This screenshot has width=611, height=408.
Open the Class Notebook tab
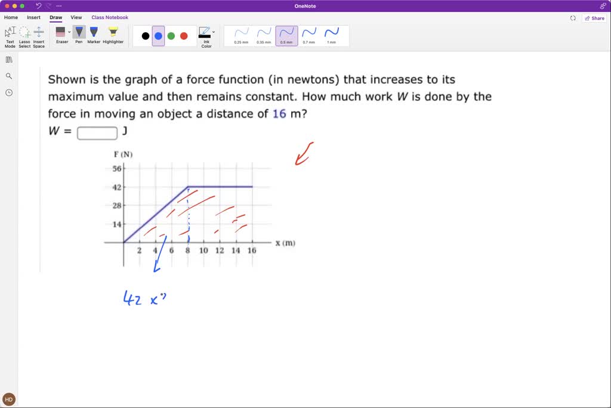coord(110,17)
